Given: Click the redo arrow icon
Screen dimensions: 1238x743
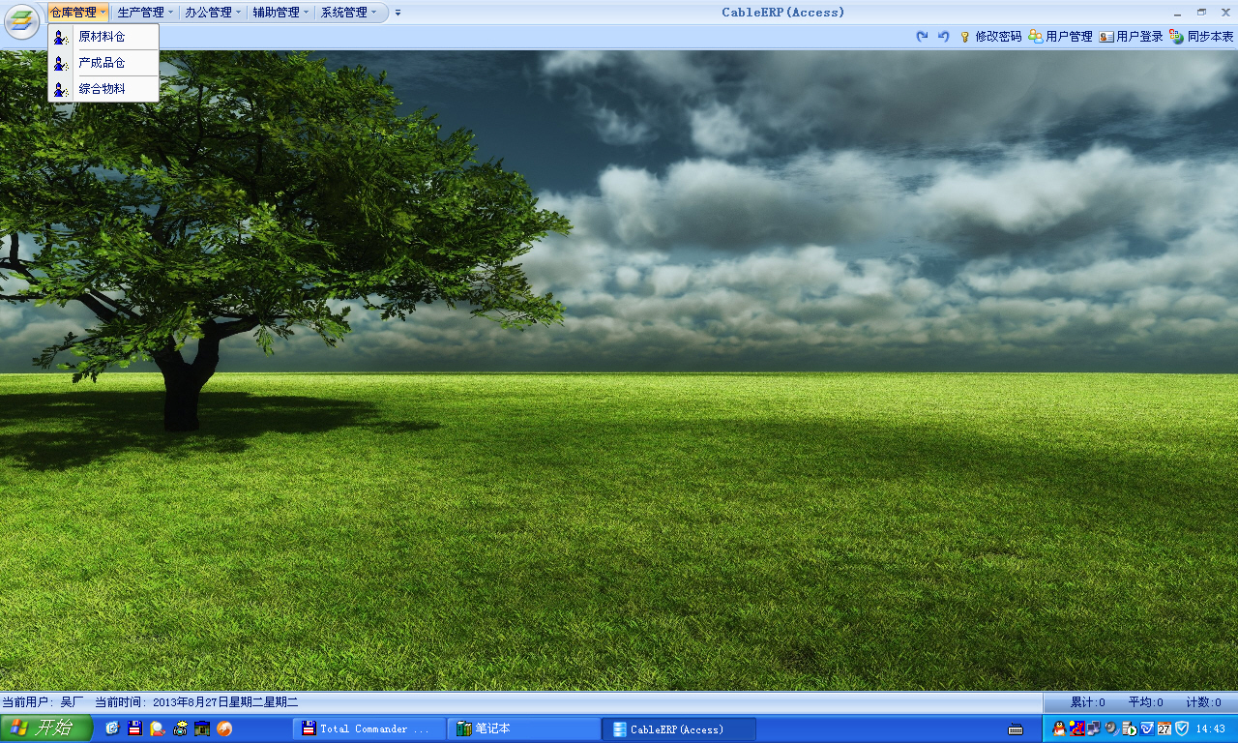Looking at the screenshot, I should coord(922,37).
